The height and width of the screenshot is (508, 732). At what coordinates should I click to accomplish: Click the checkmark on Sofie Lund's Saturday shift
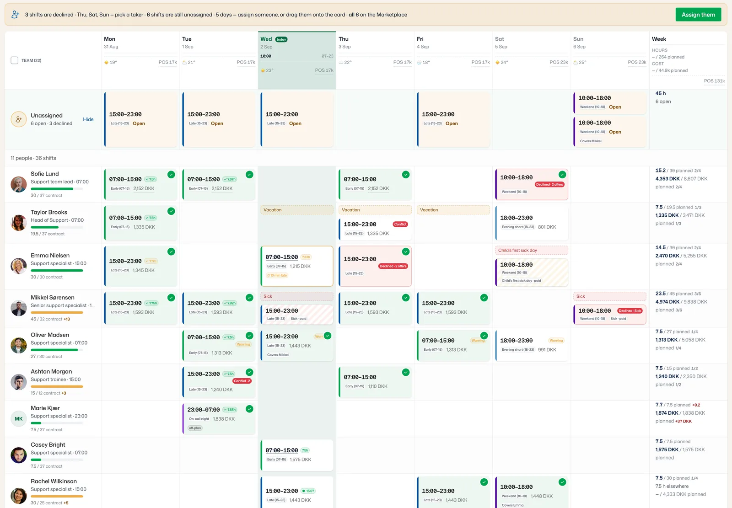(x=562, y=175)
